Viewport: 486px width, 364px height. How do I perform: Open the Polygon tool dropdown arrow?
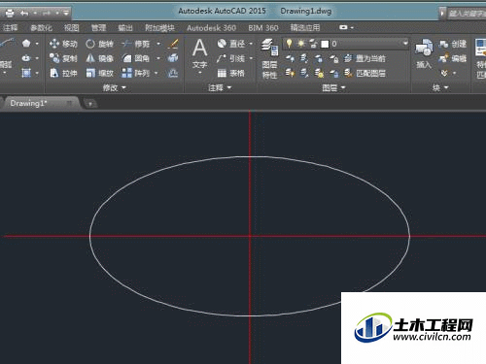(37, 44)
